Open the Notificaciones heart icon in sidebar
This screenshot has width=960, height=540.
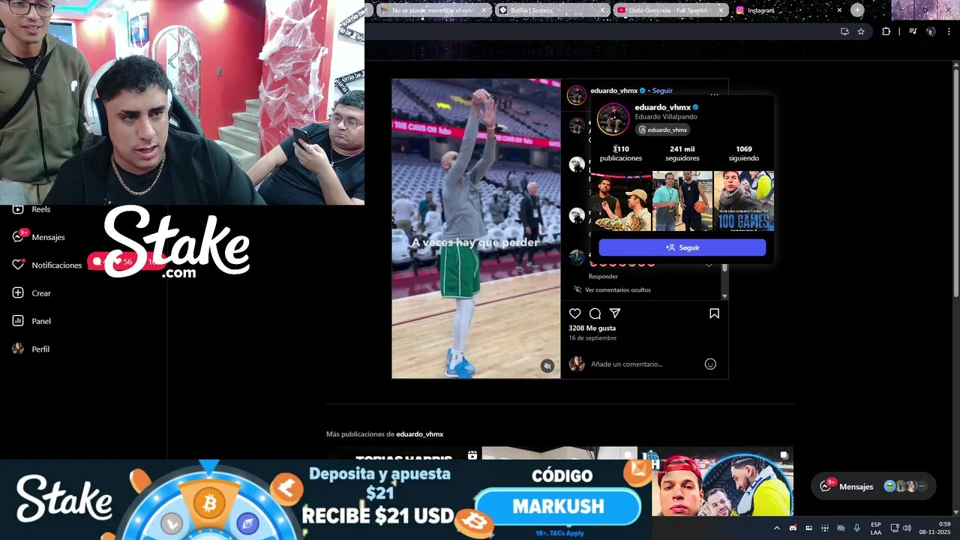(18, 265)
